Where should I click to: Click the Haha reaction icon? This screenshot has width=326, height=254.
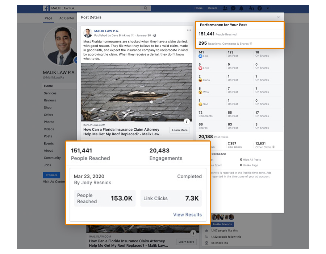[x=200, y=80]
